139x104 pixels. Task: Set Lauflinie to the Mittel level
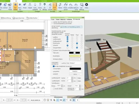point(72,37)
